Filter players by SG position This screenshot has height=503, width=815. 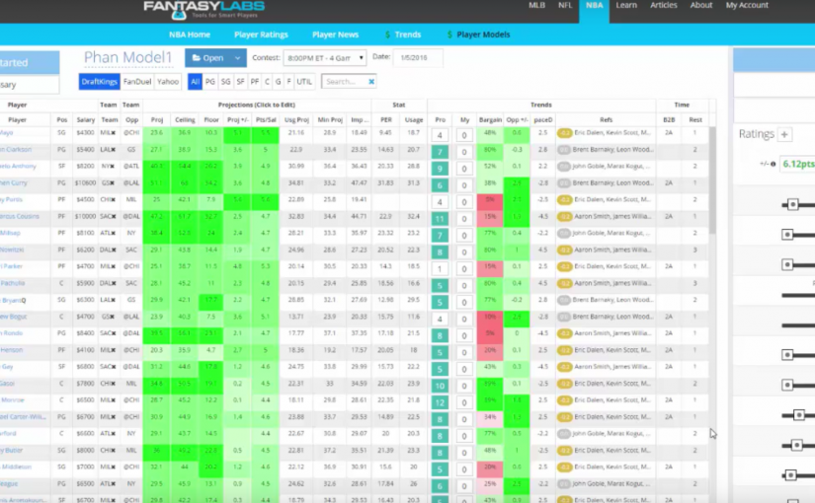point(225,82)
